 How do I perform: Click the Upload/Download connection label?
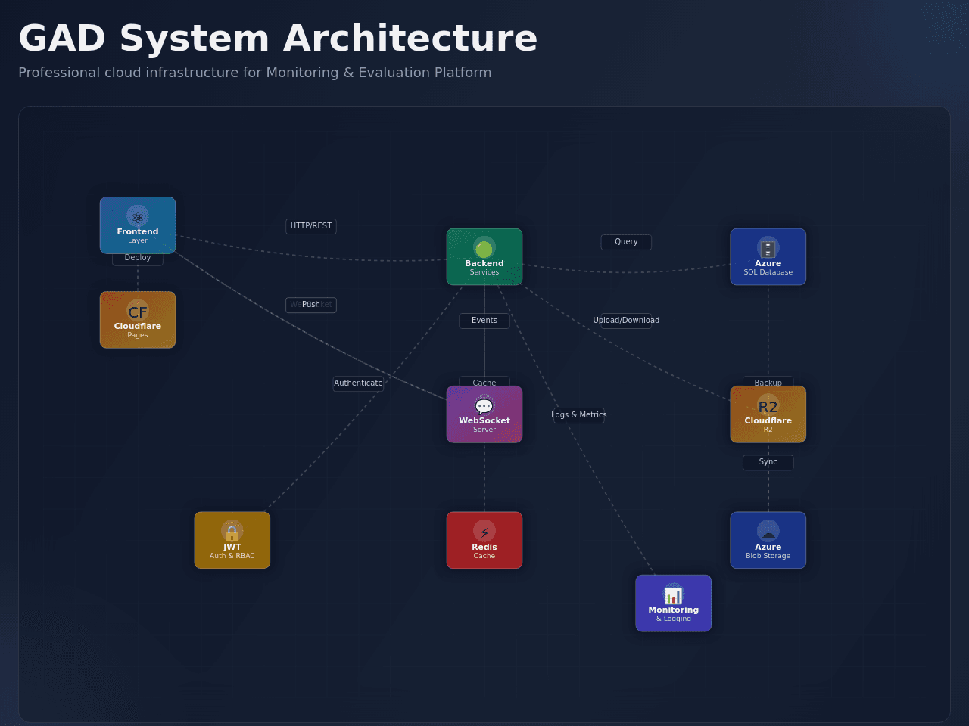coord(626,321)
